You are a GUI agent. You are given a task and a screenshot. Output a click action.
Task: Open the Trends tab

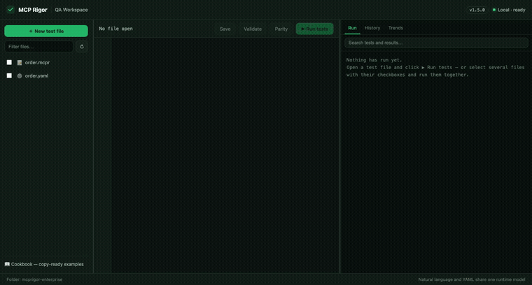[x=395, y=28]
